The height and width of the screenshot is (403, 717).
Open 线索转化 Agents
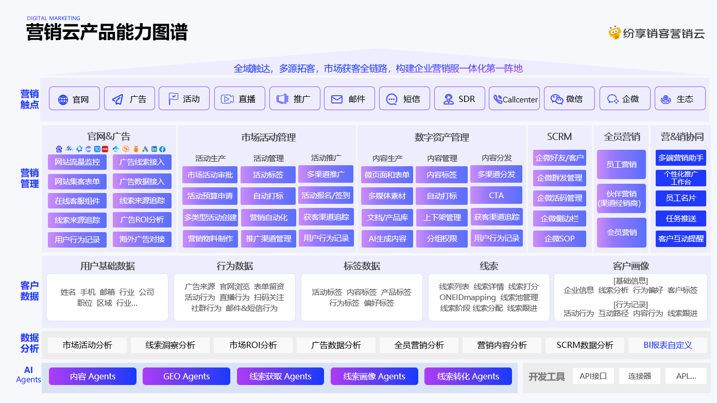pos(468,376)
